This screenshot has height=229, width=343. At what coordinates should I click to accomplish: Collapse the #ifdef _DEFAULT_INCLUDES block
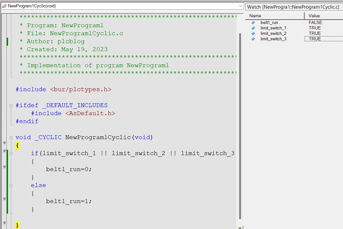[11, 106]
